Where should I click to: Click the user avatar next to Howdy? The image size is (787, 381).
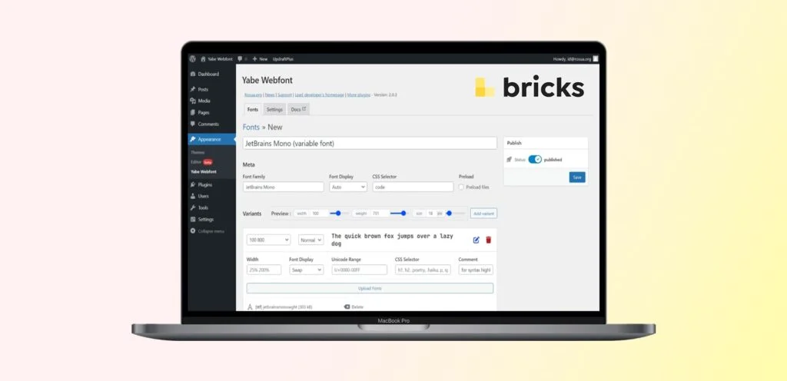(x=596, y=59)
